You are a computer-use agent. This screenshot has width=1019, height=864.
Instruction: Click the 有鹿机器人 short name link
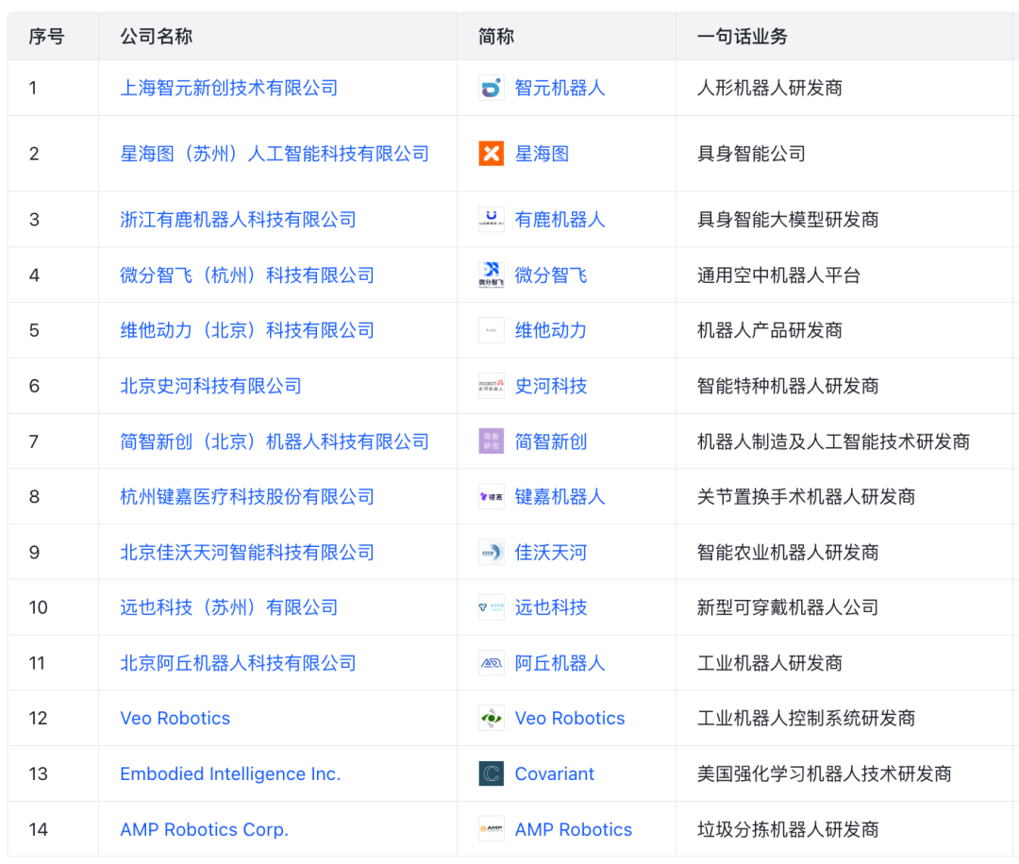(x=560, y=220)
